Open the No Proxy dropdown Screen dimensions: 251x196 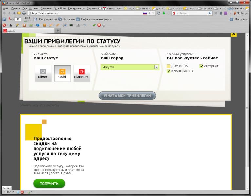pos(241,13)
